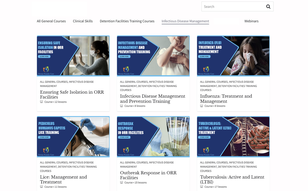Open the Tuberculosis course thumbnail image
The image size is (308, 191).
tap(233, 137)
